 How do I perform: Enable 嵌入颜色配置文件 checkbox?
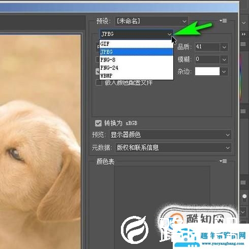pyautogui.click(x=99, y=83)
